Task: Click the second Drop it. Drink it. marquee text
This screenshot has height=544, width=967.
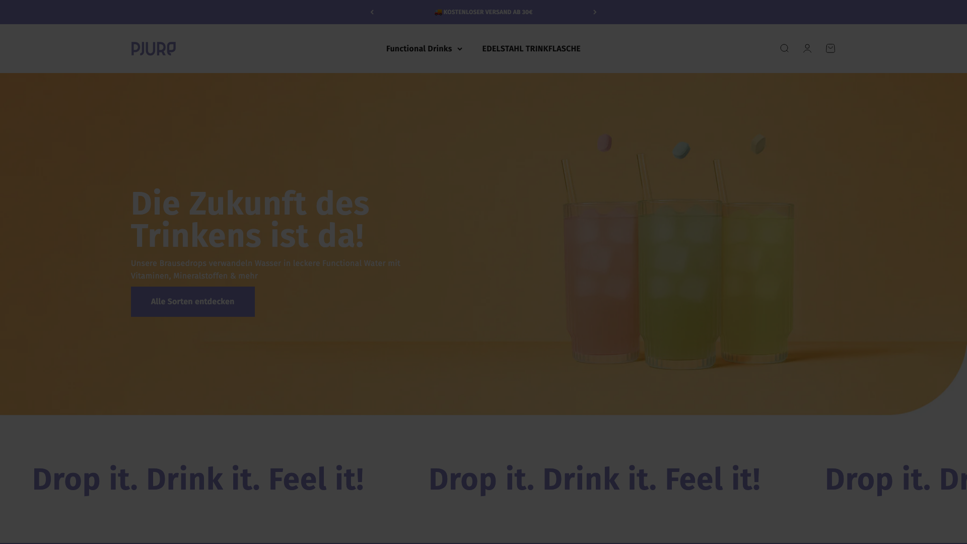Action: (594, 479)
